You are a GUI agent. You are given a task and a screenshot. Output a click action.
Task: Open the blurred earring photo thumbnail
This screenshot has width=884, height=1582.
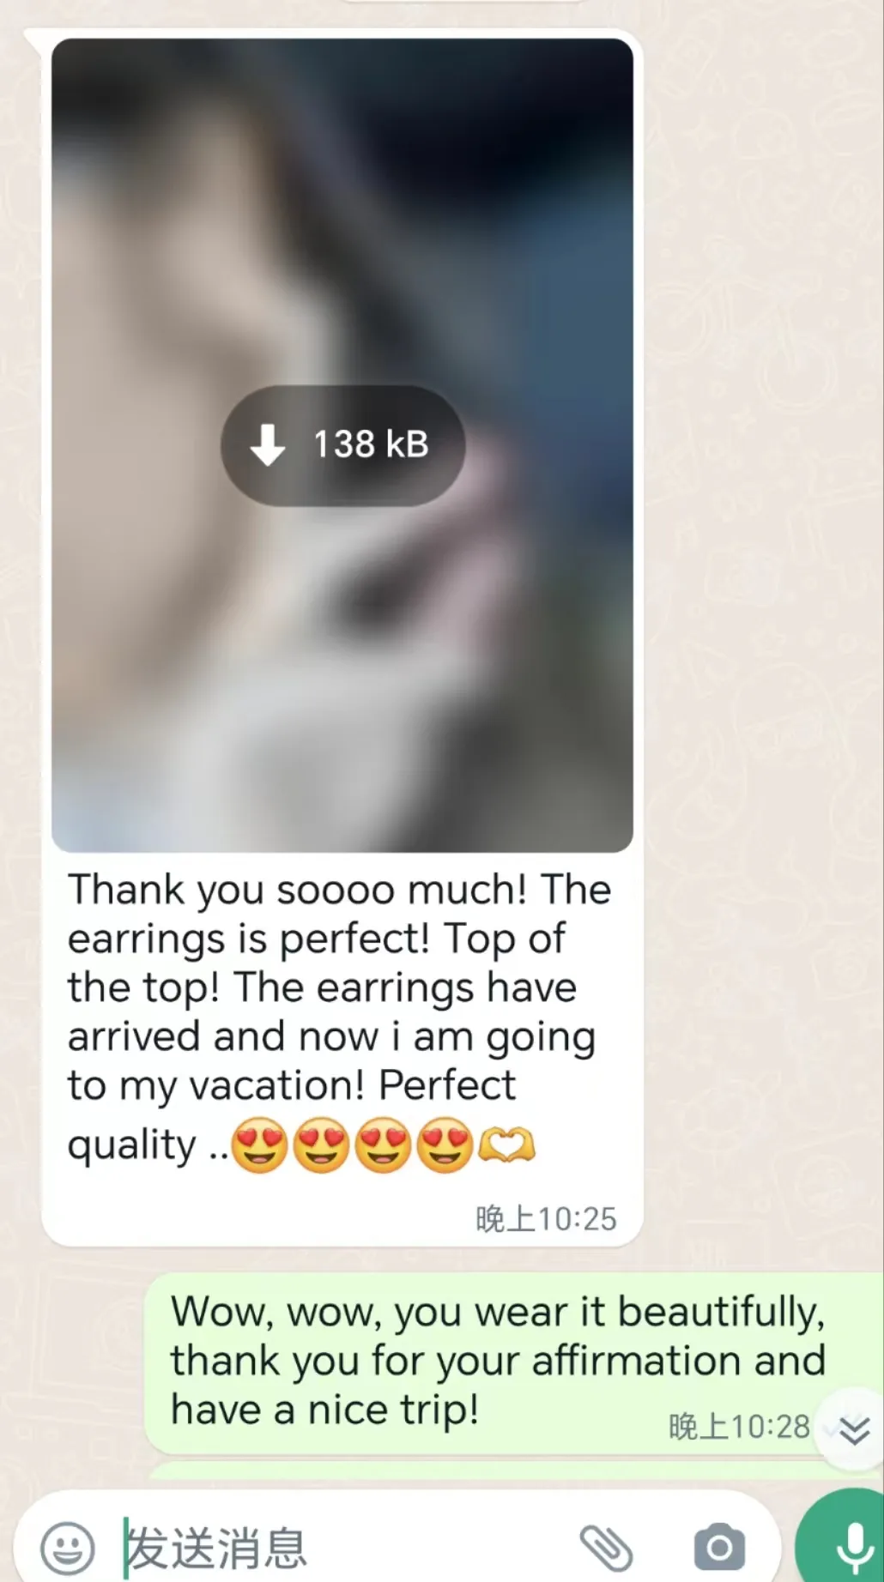(x=342, y=445)
